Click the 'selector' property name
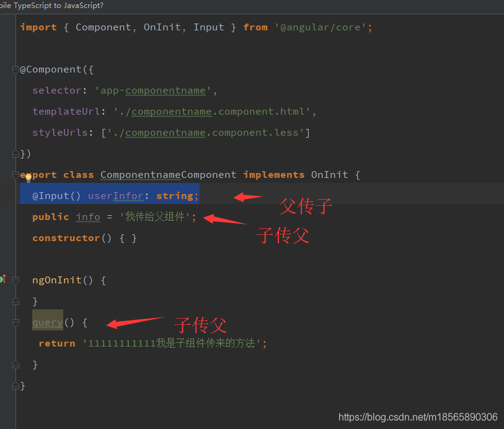 (56, 91)
